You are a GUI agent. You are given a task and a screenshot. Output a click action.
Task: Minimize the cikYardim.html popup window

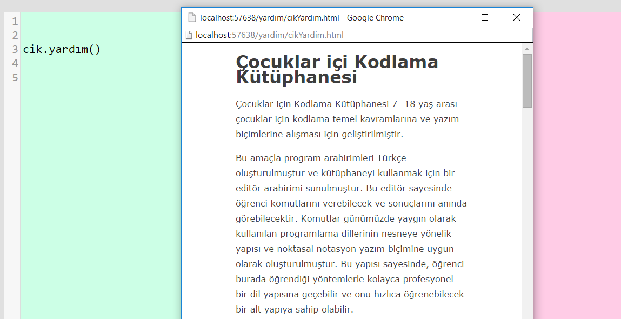(x=453, y=17)
